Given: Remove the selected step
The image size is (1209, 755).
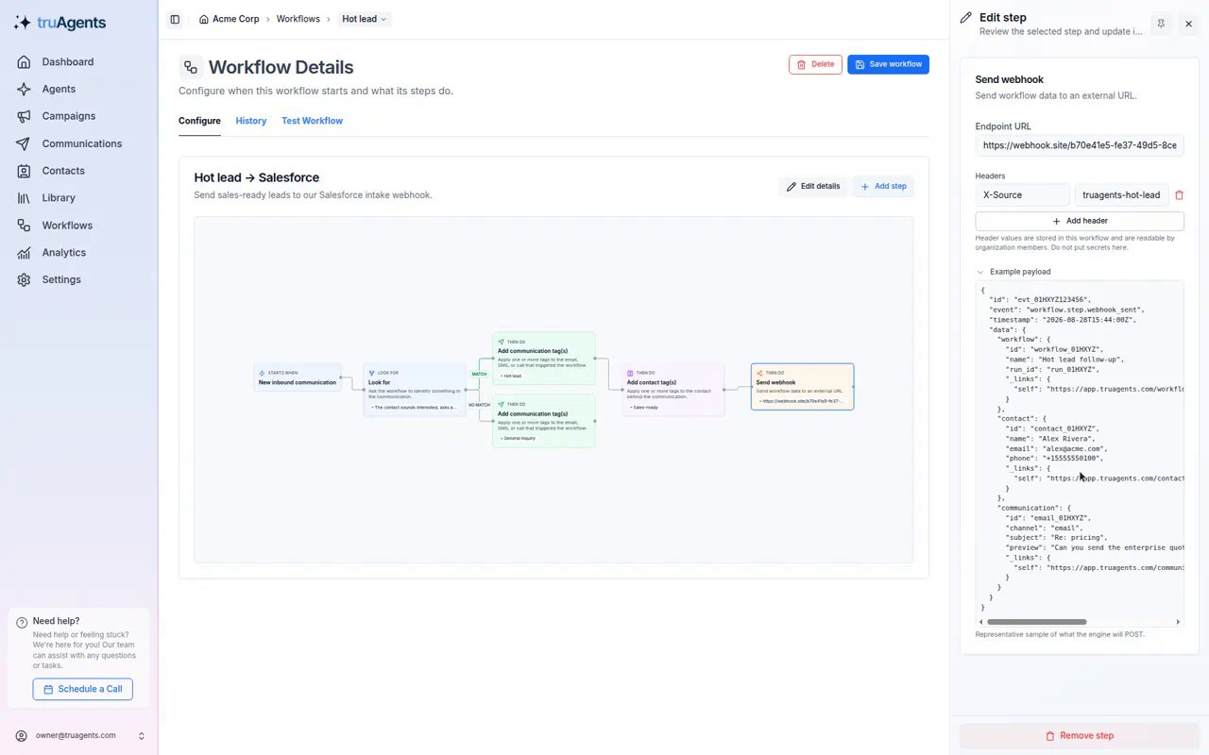Looking at the screenshot, I should tap(1079, 736).
